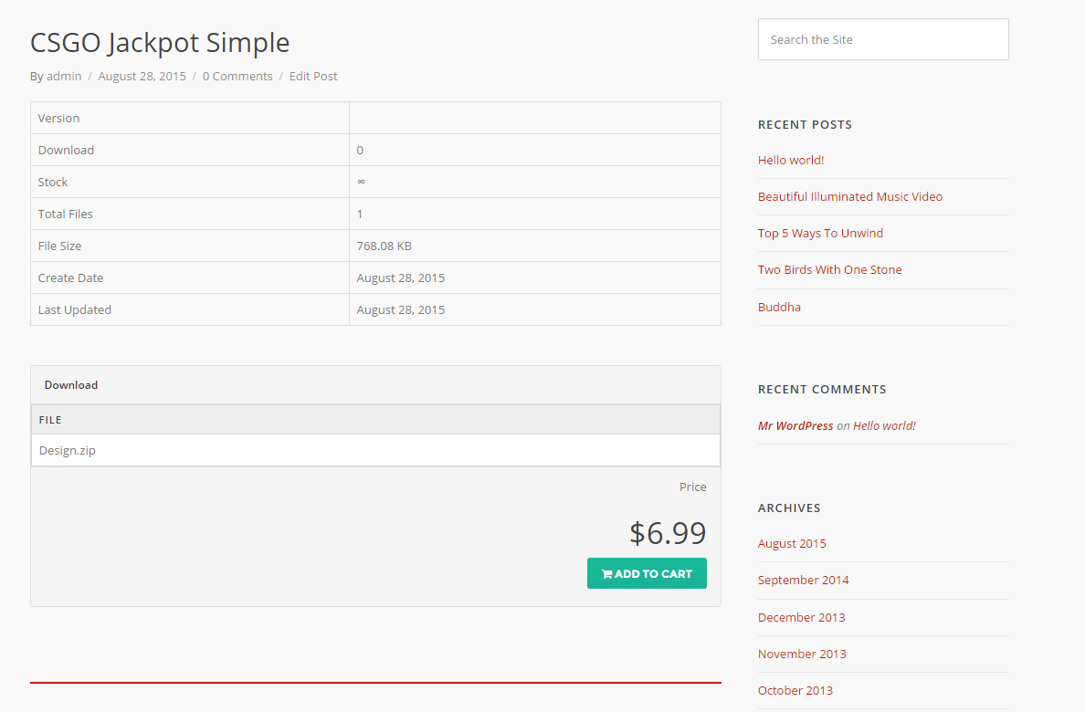Click the Stock row label
Viewport: 1085px width, 712px height.
click(x=53, y=182)
